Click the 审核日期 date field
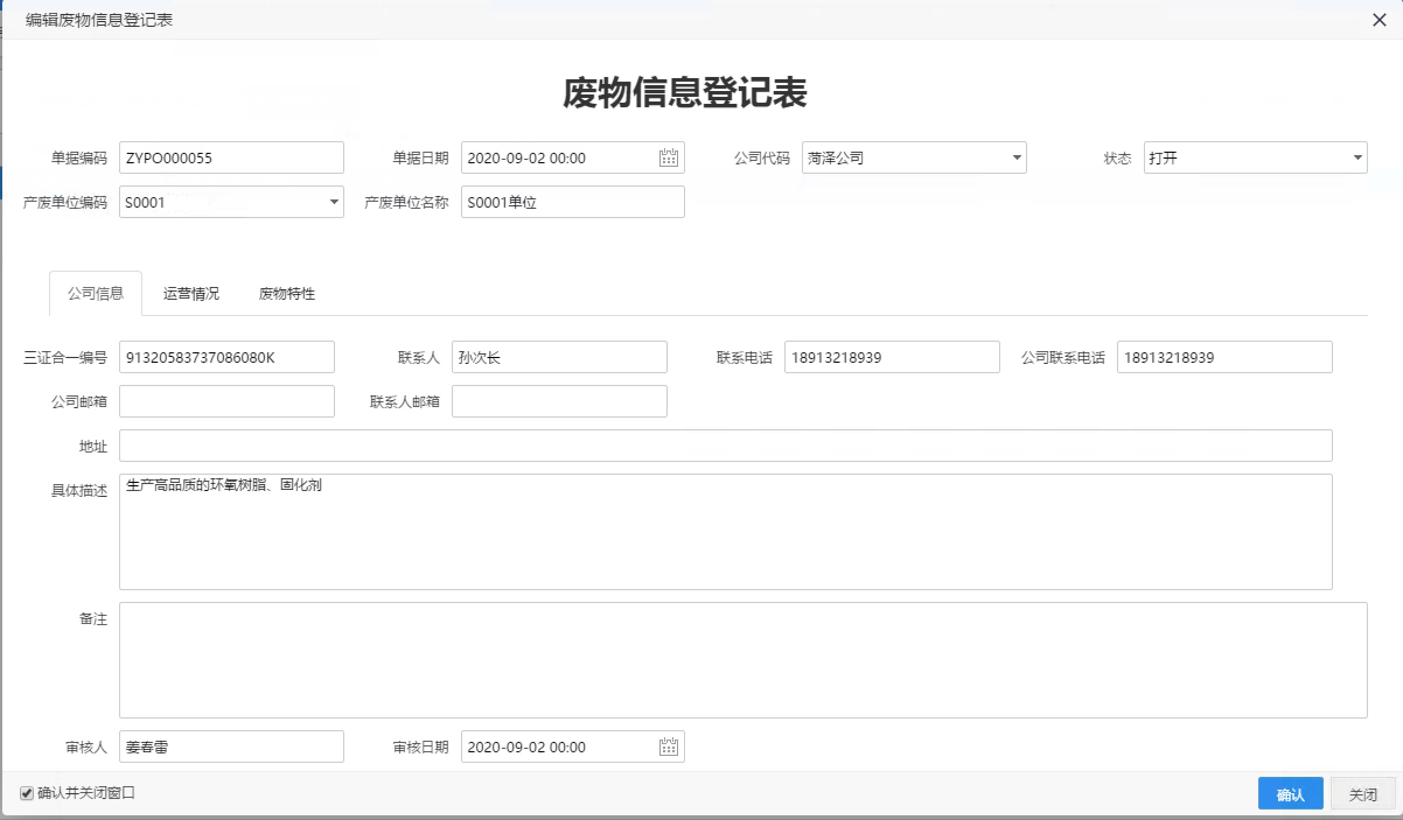The image size is (1403, 820). 573,747
